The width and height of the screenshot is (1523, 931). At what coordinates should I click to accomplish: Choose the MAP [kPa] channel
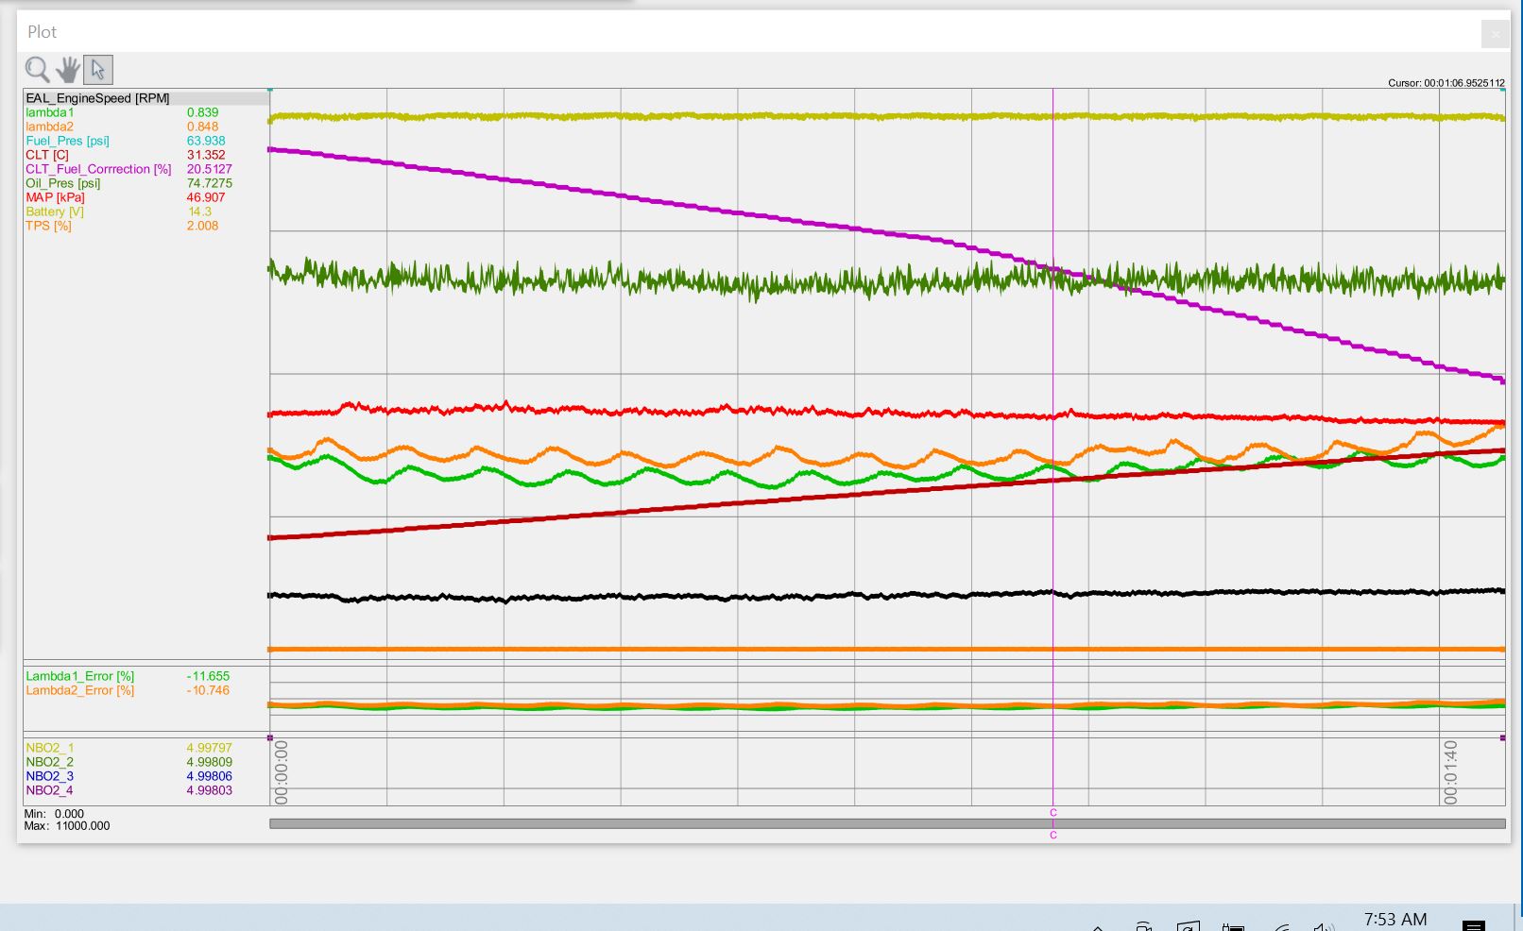pyautogui.click(x=55, y=197)
